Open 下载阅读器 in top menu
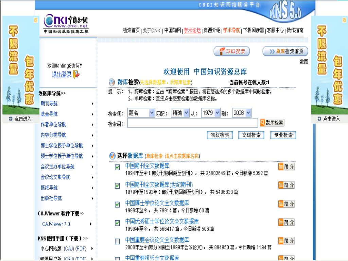 point(254,30)
